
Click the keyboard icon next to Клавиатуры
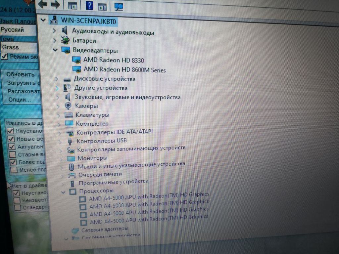point(69,115)
